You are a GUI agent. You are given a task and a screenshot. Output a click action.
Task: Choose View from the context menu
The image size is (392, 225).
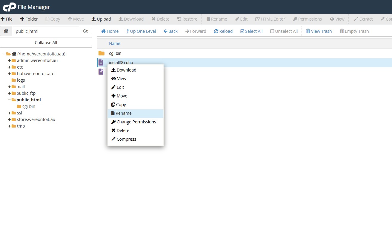pyautogui.click(x=135, y=79)
